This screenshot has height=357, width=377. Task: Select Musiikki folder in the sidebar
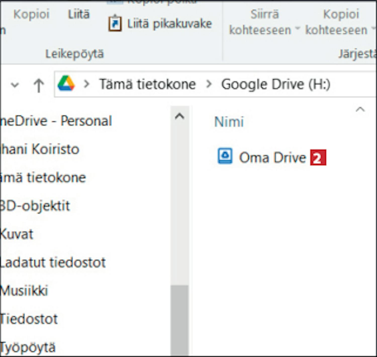(24, 291)
